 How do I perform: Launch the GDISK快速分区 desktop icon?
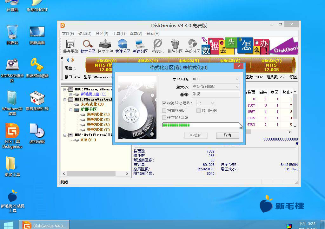tap(12, 70)
